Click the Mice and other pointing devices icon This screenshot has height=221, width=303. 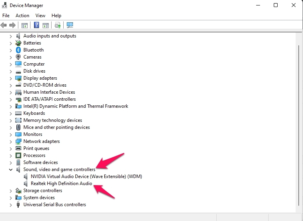(18, 127)
